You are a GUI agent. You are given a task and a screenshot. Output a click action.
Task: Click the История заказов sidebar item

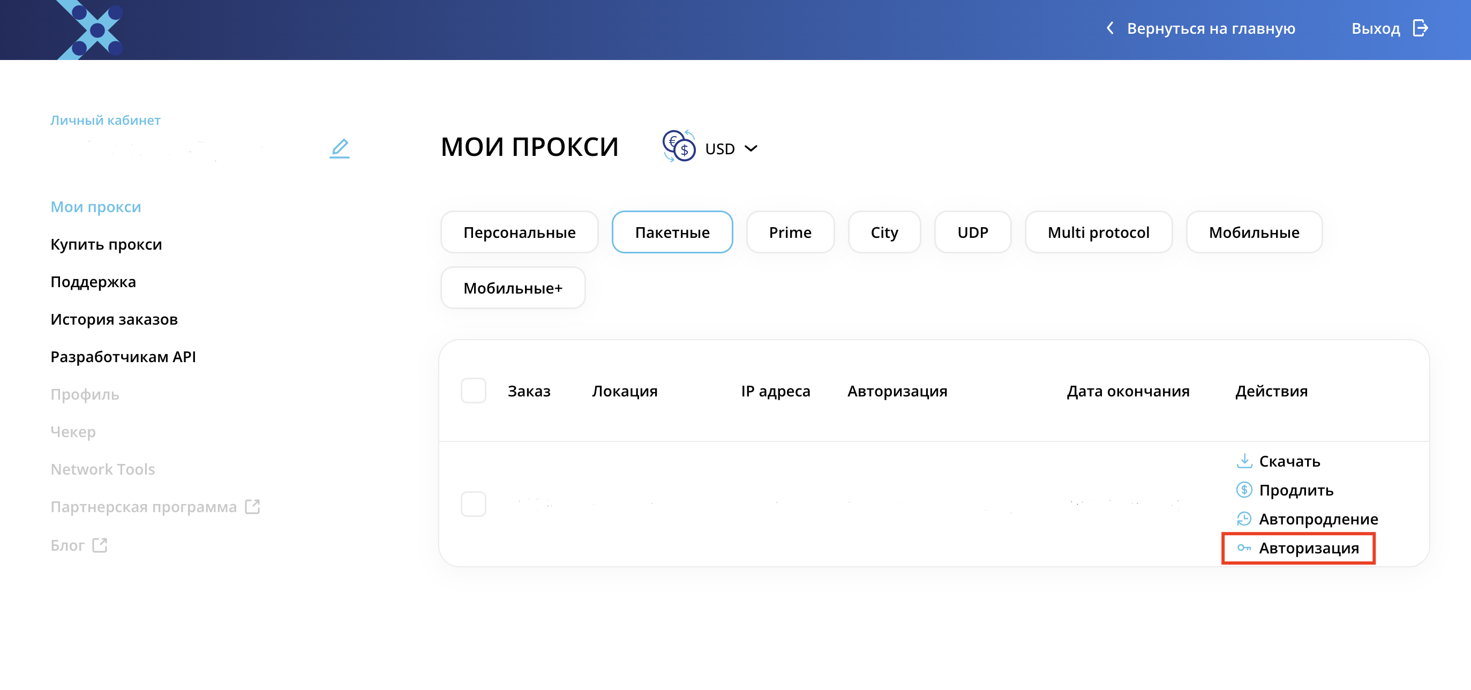click(x=115, y=319)
